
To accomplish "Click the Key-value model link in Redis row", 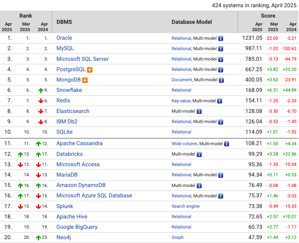I will coord(181,101).
